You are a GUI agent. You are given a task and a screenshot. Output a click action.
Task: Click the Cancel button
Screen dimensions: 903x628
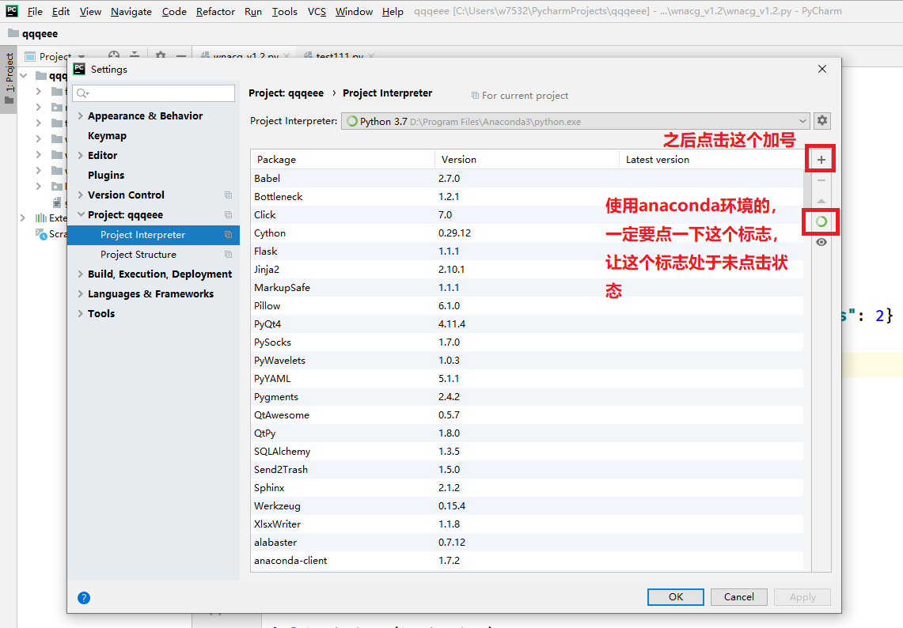[739, 597]
